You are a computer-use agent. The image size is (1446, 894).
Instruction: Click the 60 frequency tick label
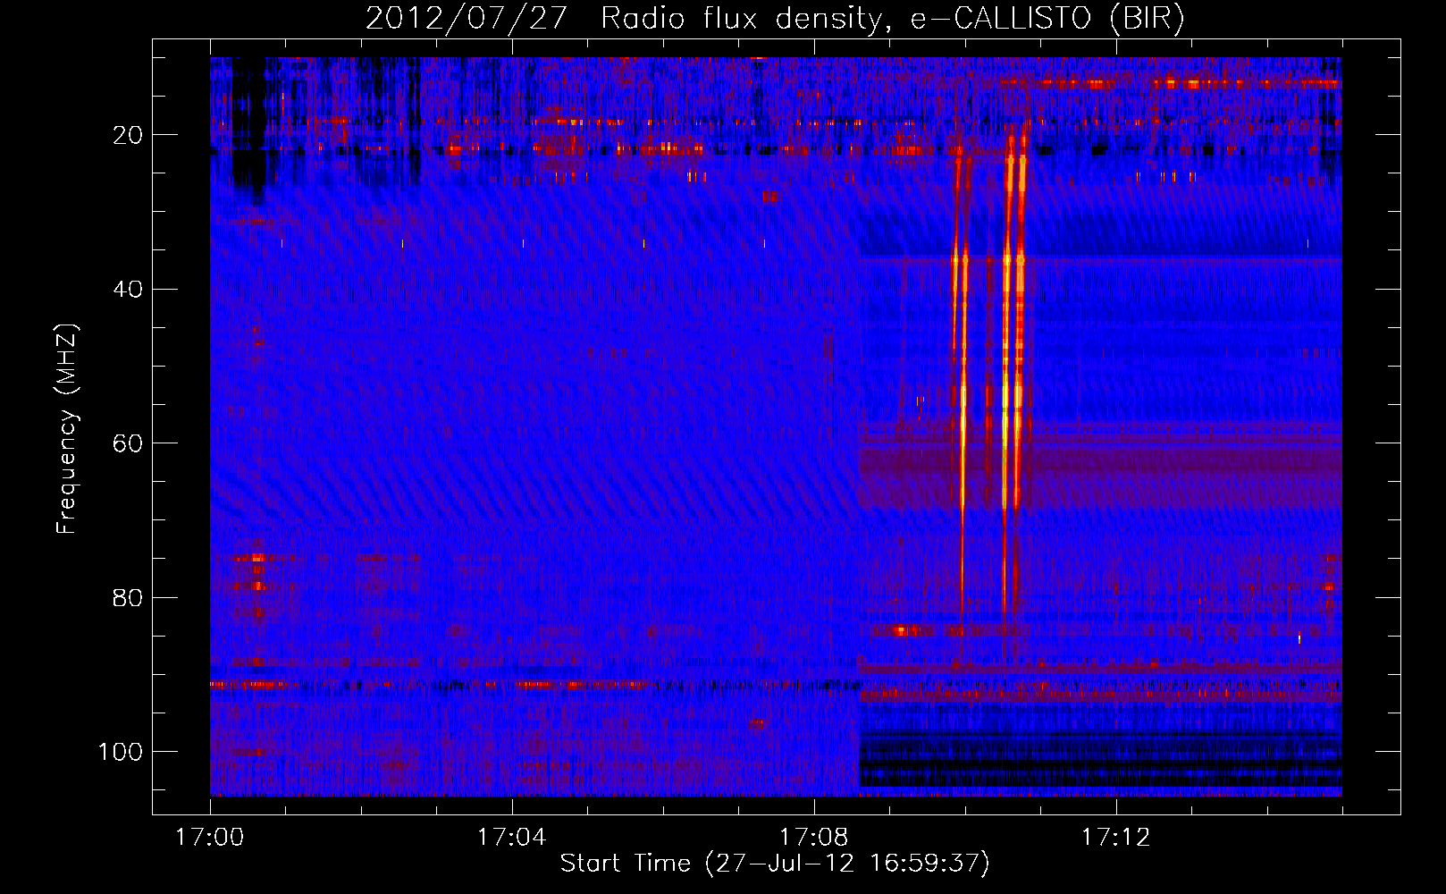click(x=129, y=444)
